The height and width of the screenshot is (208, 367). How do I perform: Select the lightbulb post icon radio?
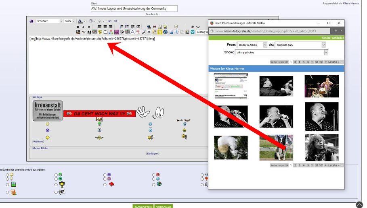(x=8, y=179)
